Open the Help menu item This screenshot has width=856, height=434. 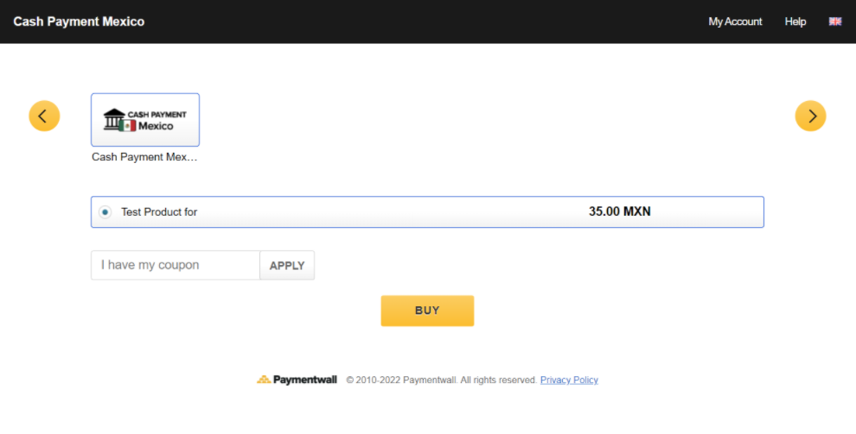795,22
